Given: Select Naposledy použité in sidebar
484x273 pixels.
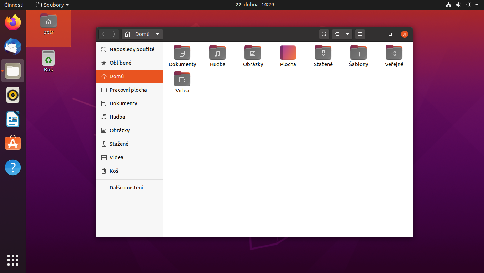Looking at the screenshot, I should (x=130, y=49).
